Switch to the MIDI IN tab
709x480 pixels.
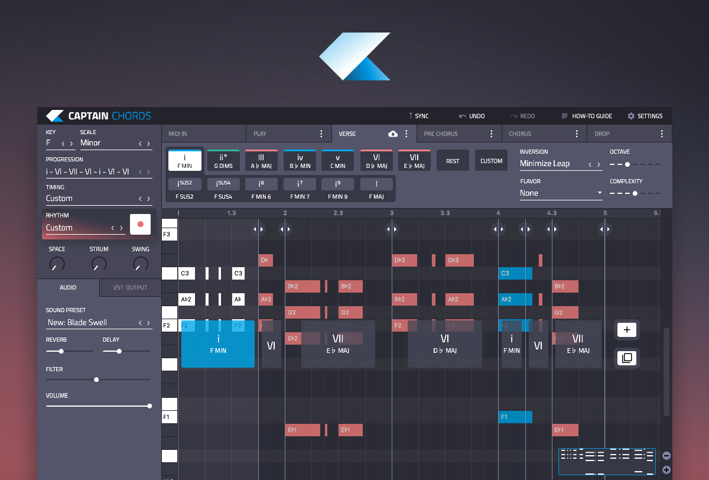click(x=204, y=134)
